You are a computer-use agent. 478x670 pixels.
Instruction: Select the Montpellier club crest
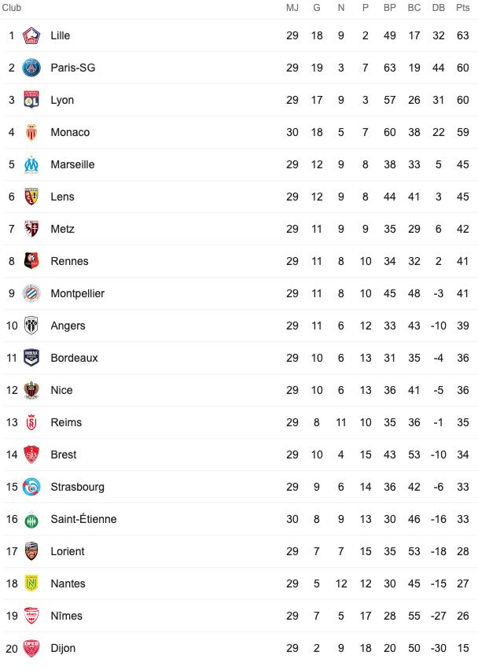coord(31,293)
